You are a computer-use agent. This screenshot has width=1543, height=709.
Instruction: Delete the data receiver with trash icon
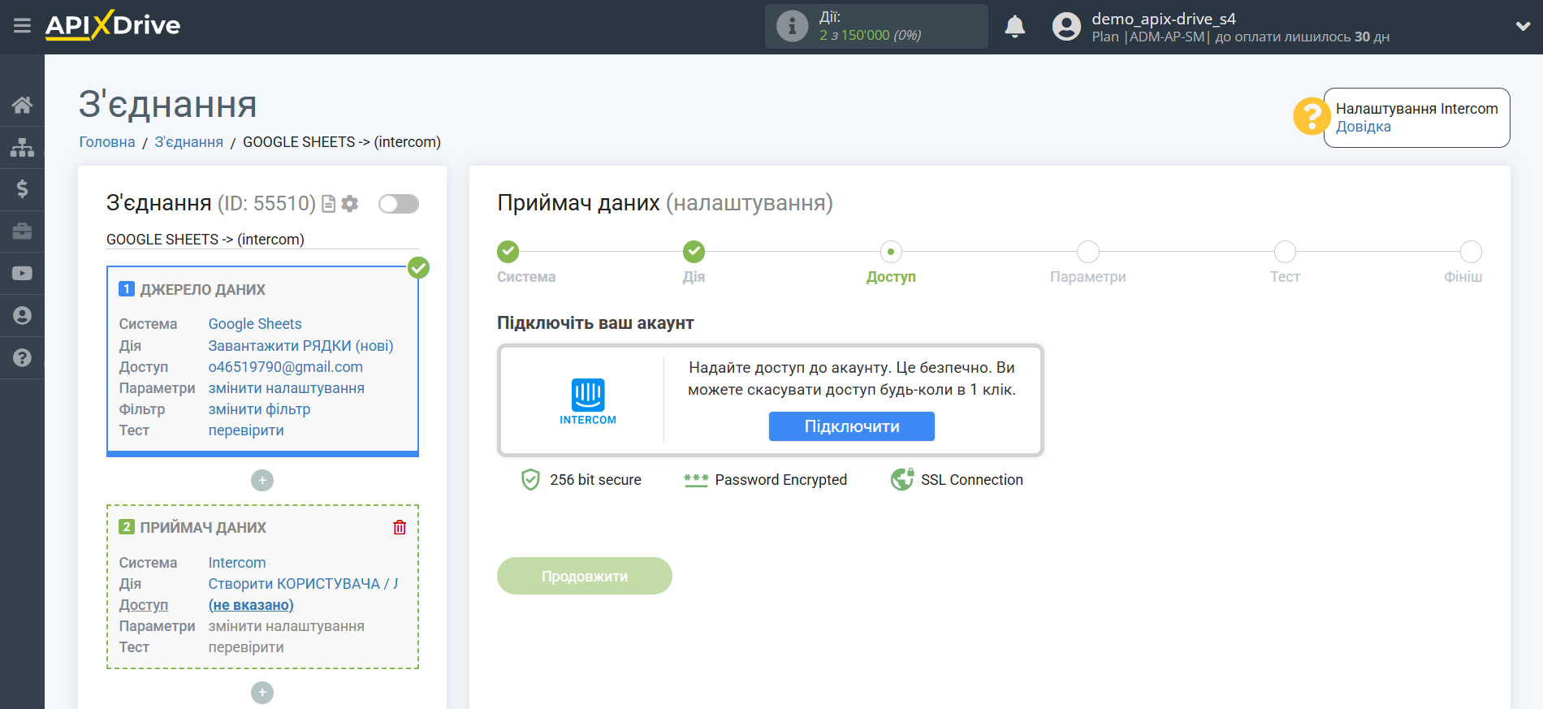[x=400, y=527]
